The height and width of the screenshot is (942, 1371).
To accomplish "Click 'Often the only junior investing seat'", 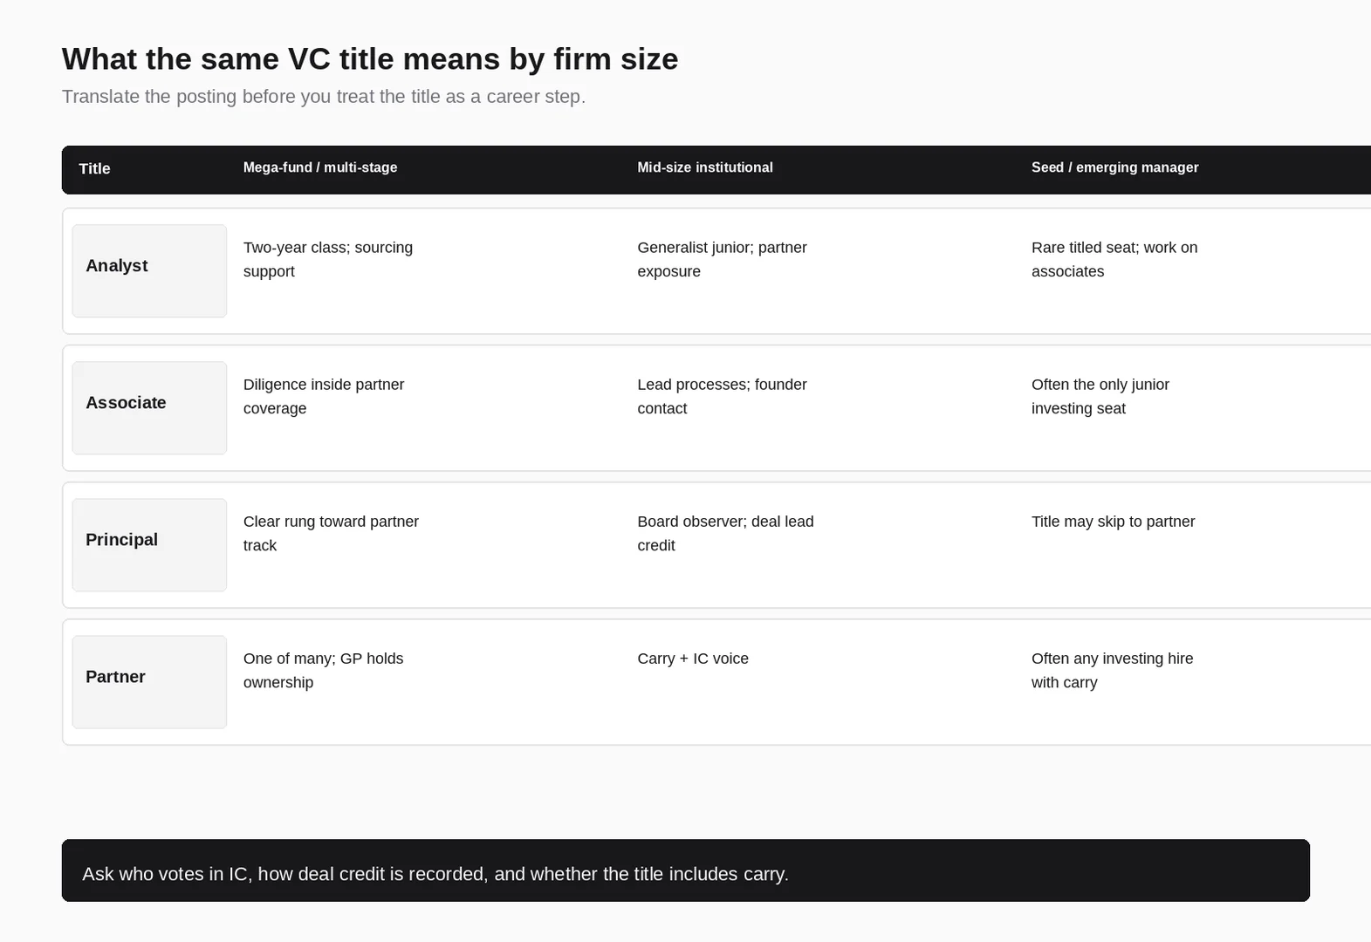I will click(1100, 396).
